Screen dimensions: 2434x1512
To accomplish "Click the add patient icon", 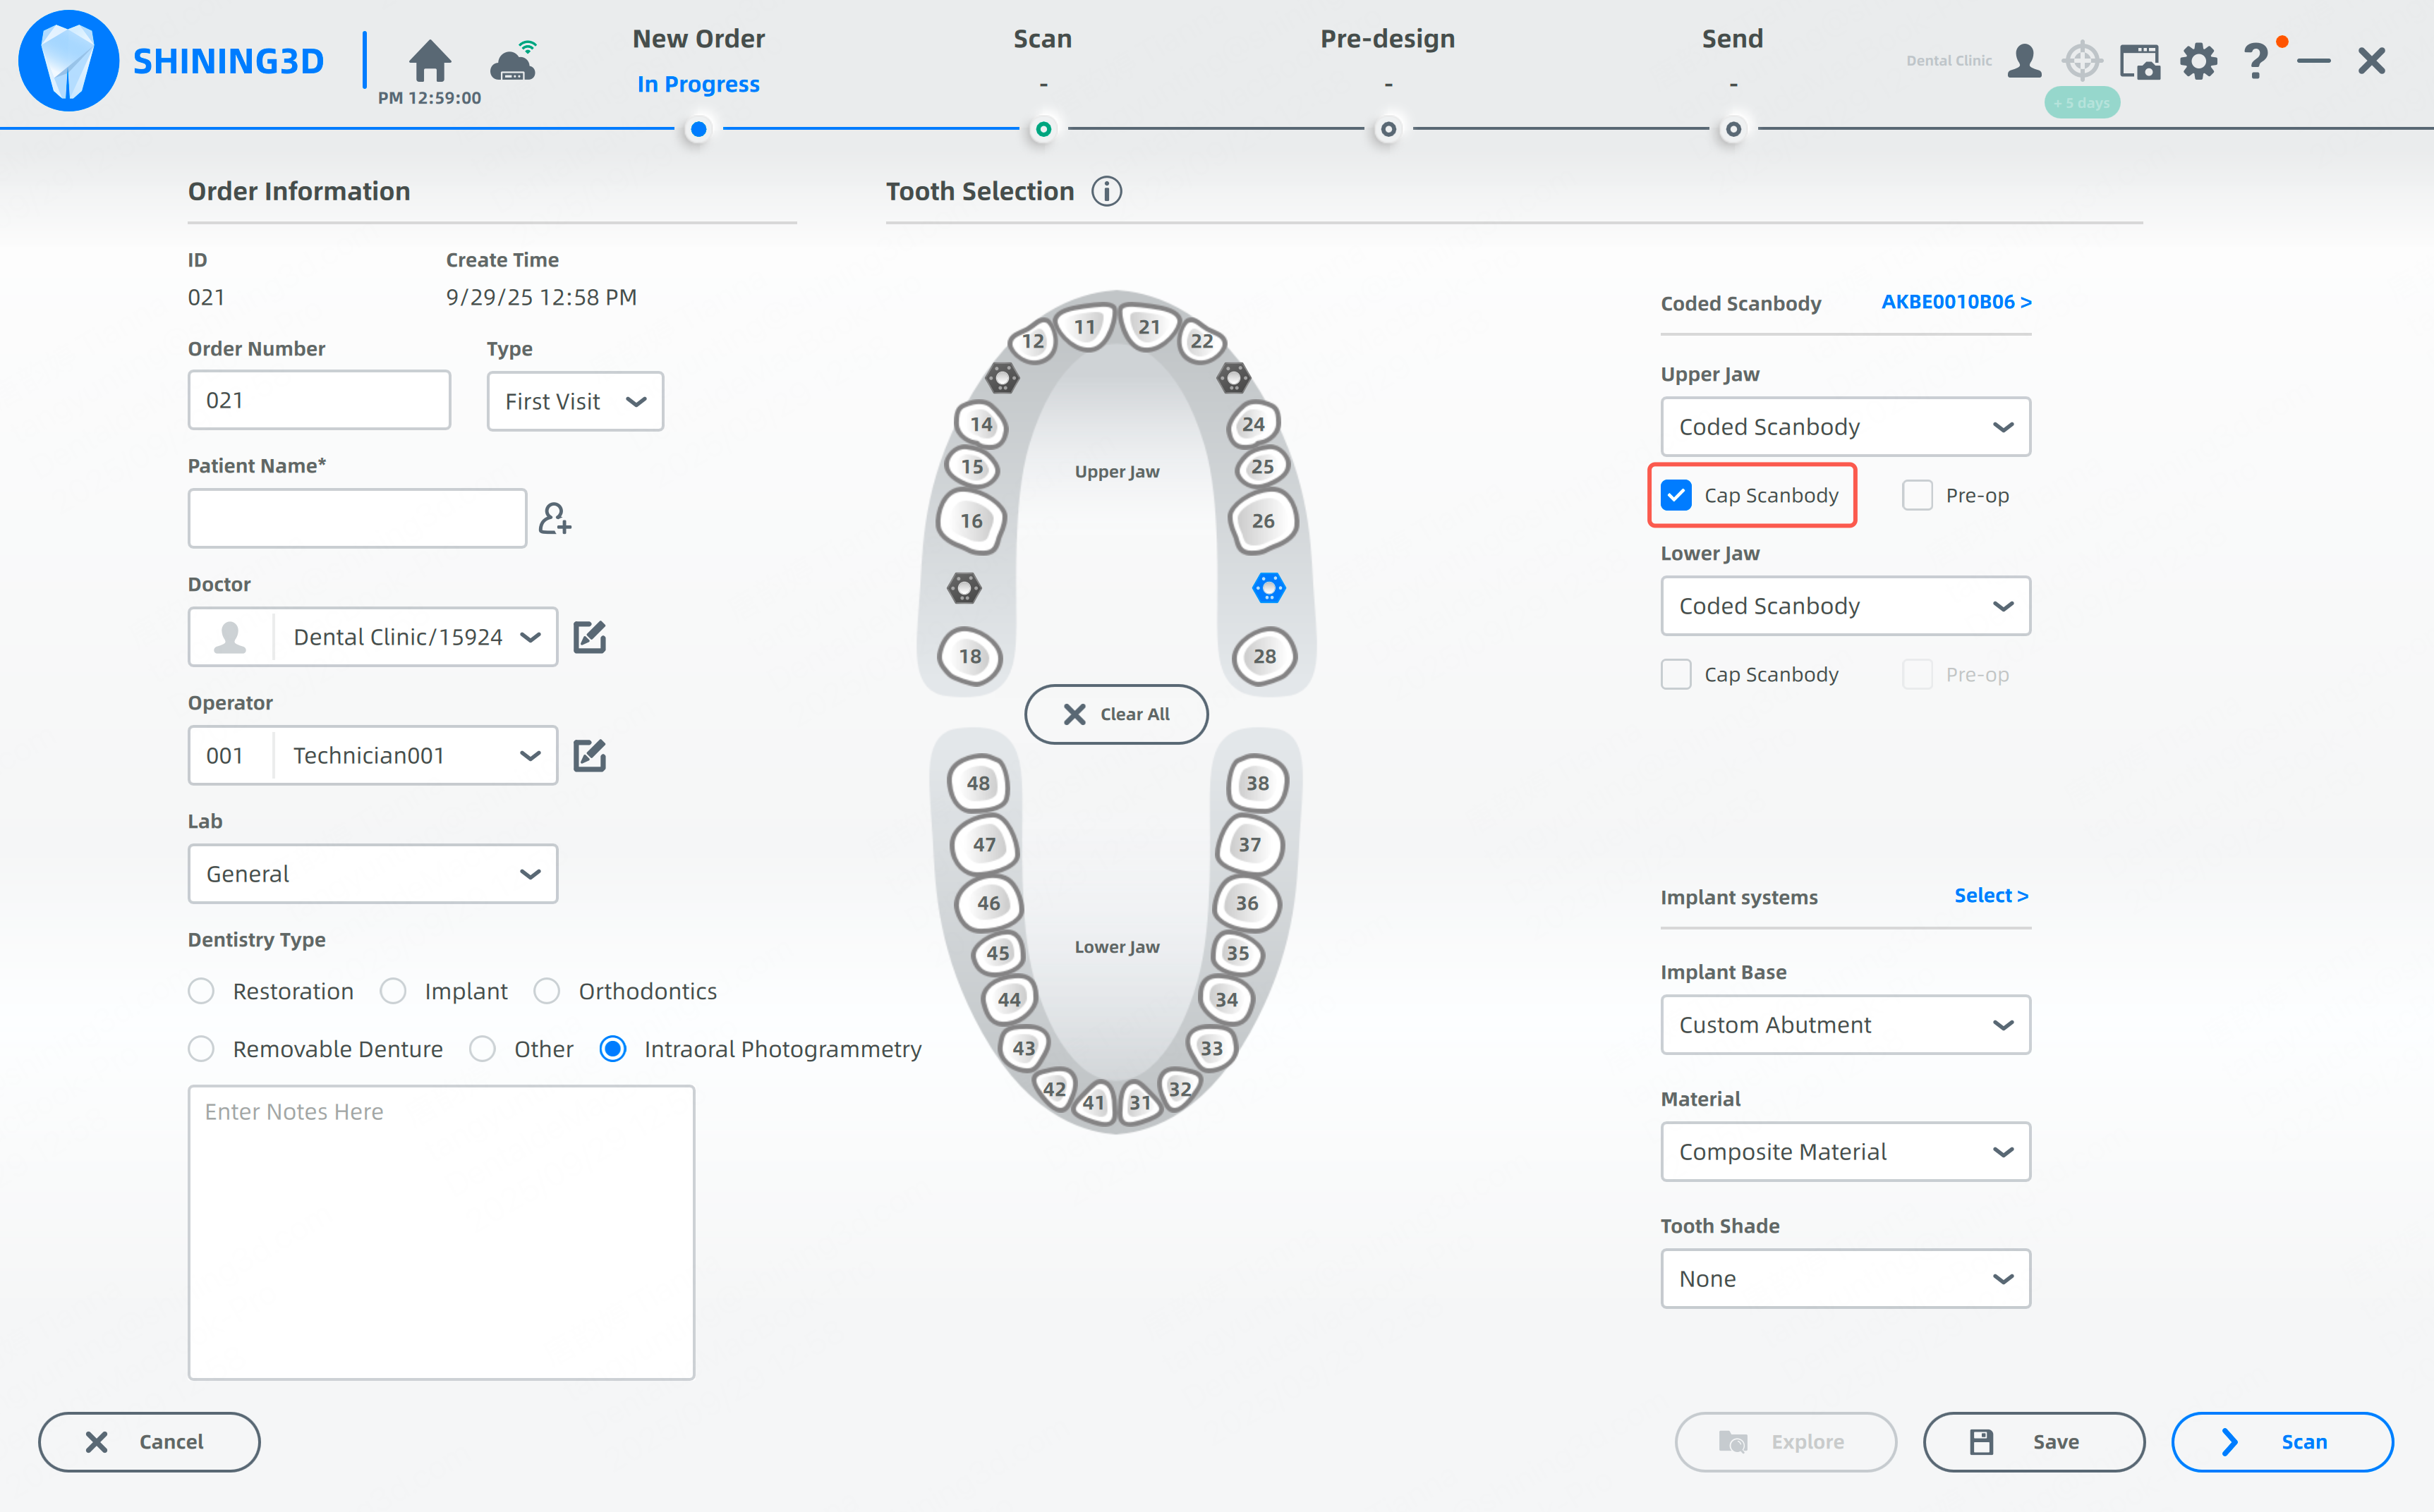I will click(555, 519).
